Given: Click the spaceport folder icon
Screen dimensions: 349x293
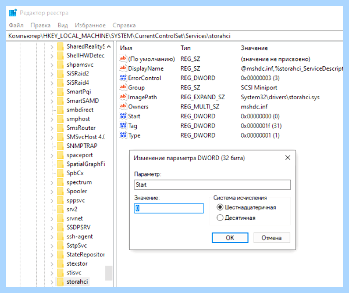Looking at the screenshot, I should pyautogui.click(x=60, y=155).
